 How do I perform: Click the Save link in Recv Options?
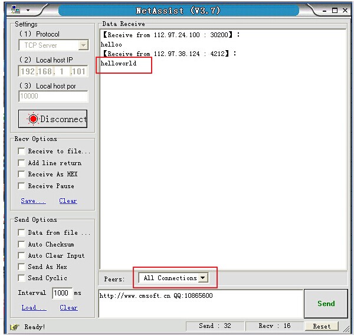tap(33, 201)
